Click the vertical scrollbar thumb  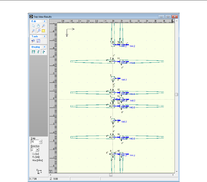pyautogui.click(x=177, y=95)
